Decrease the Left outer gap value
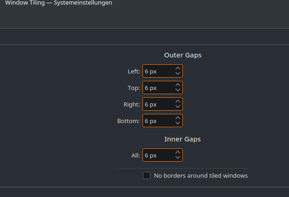This screenshot has width=289, height=197. coord(178,73)
